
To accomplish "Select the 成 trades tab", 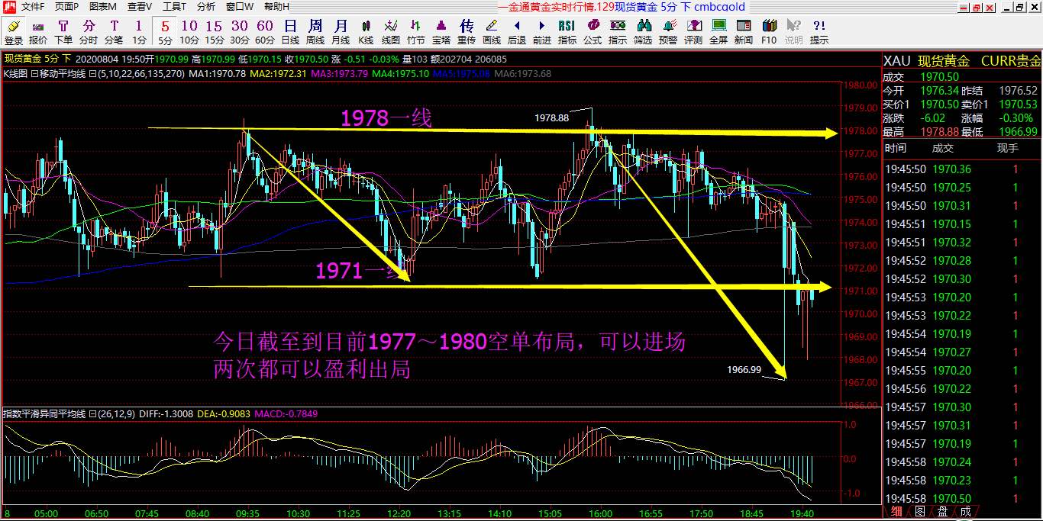I will click(966, 511).
